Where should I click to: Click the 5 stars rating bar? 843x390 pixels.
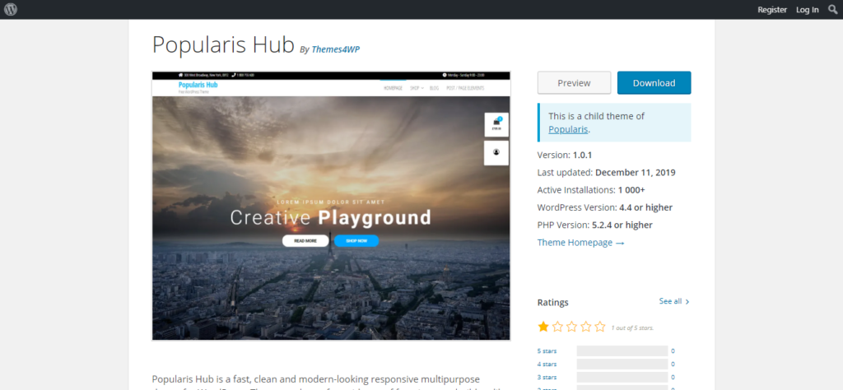point(622,351)
